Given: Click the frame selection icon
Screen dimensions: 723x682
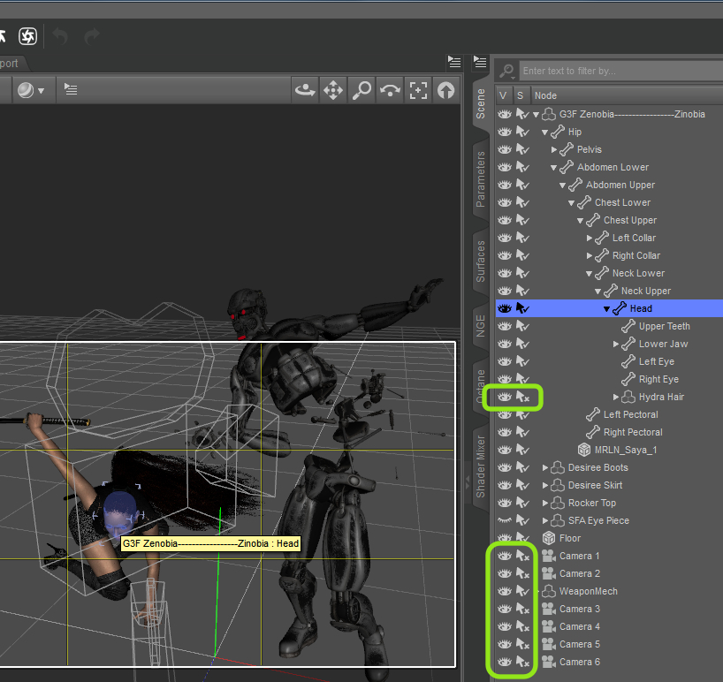Looking at the screenshot, I should [x=418, y=89].
